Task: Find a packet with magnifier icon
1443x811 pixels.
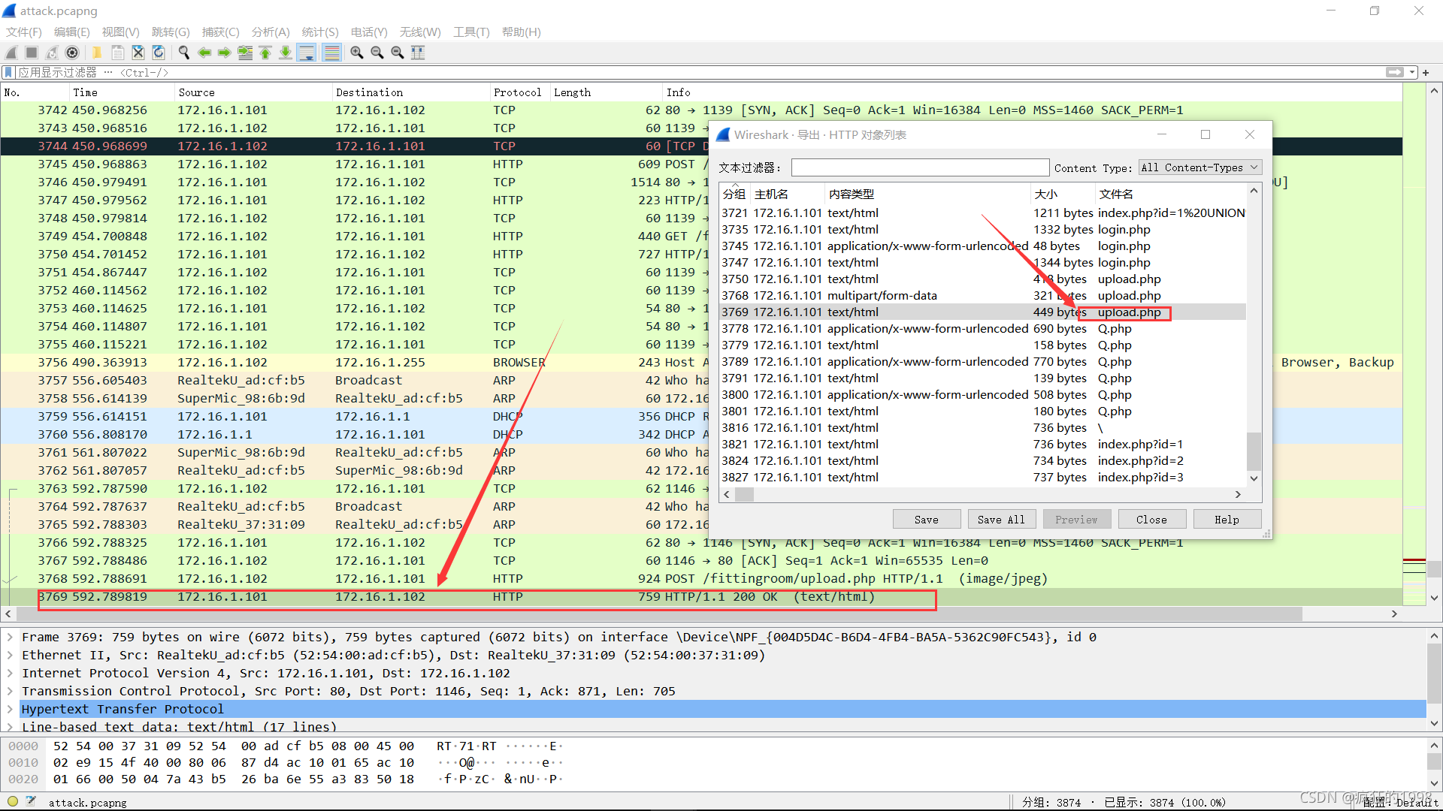Action: click(x=183, y=53)
